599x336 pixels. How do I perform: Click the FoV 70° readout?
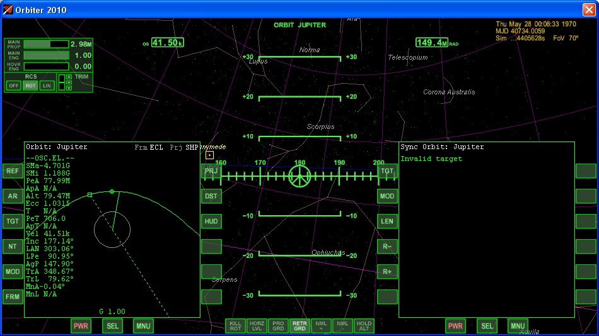pyautogui.click(x=566, y=38)
